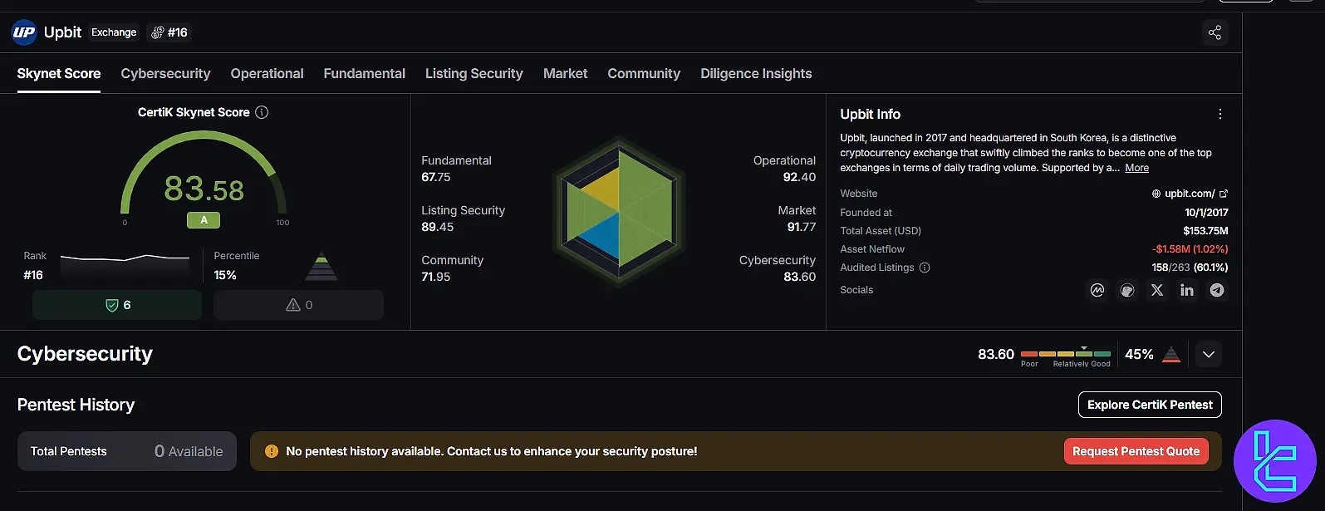Click the Explore CertiK Pentest button
This screenshot has height=511, width=1325.
point(1149,405)
